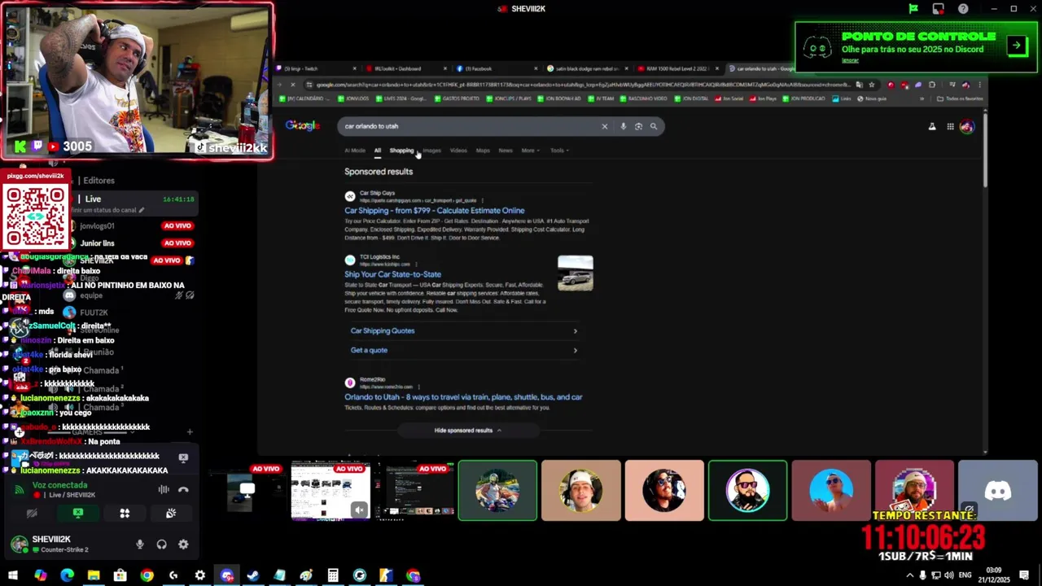This screenshot has height=586, width=1042.
Task: Start an activity from voice panel
Action: tap(125, 514)
